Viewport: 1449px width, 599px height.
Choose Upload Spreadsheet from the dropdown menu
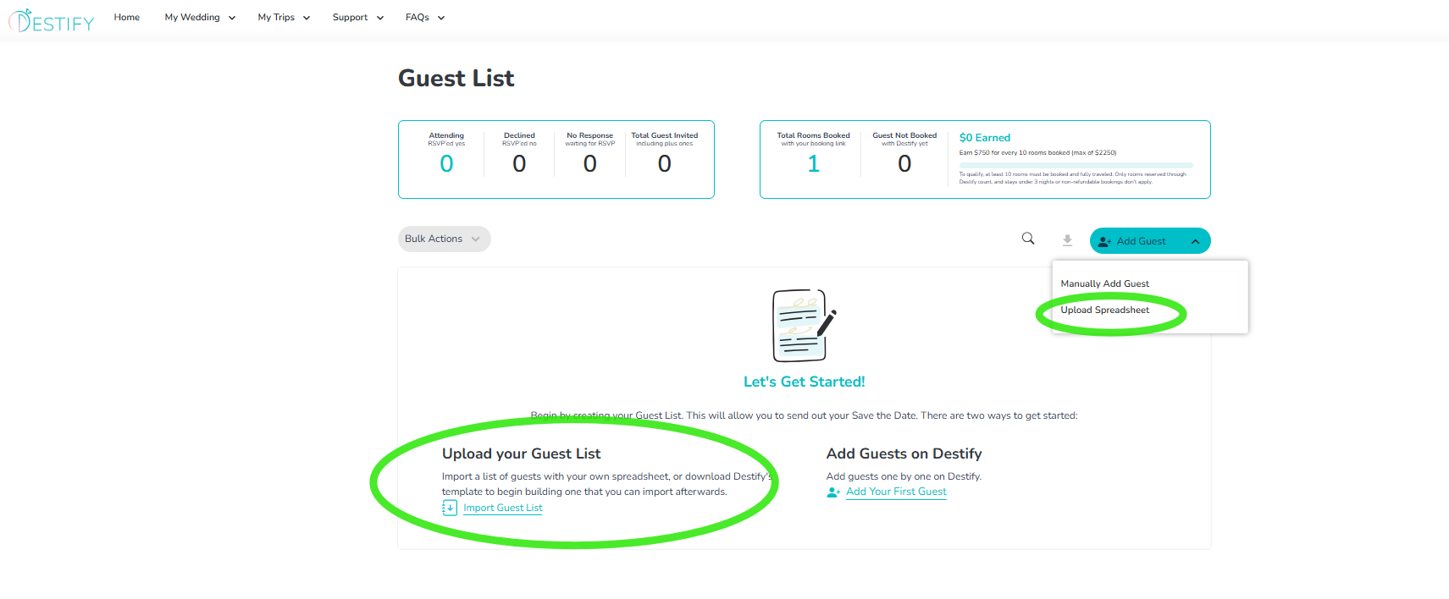[x=1105, y=310]
